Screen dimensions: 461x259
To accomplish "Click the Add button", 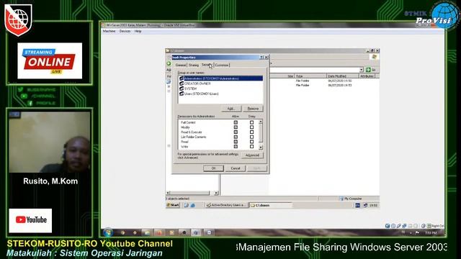I will pyautogui.click(x=230, y=109).
